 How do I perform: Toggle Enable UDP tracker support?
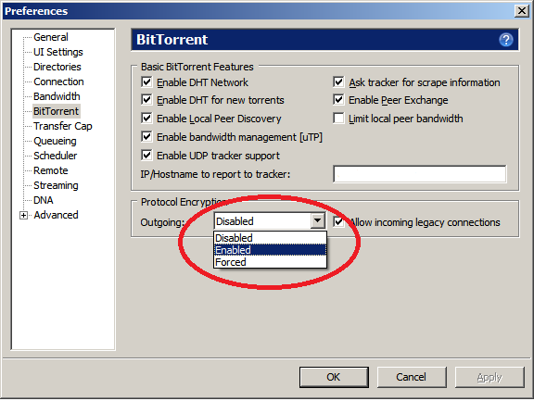pyautogui.click(x=146, y=156)
